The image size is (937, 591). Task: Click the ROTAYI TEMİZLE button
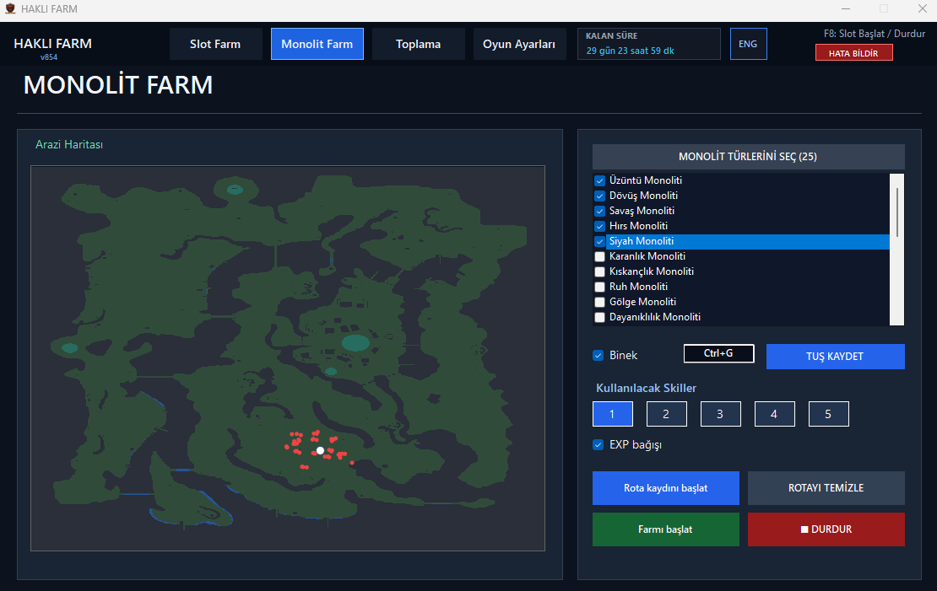coord(826,488)
